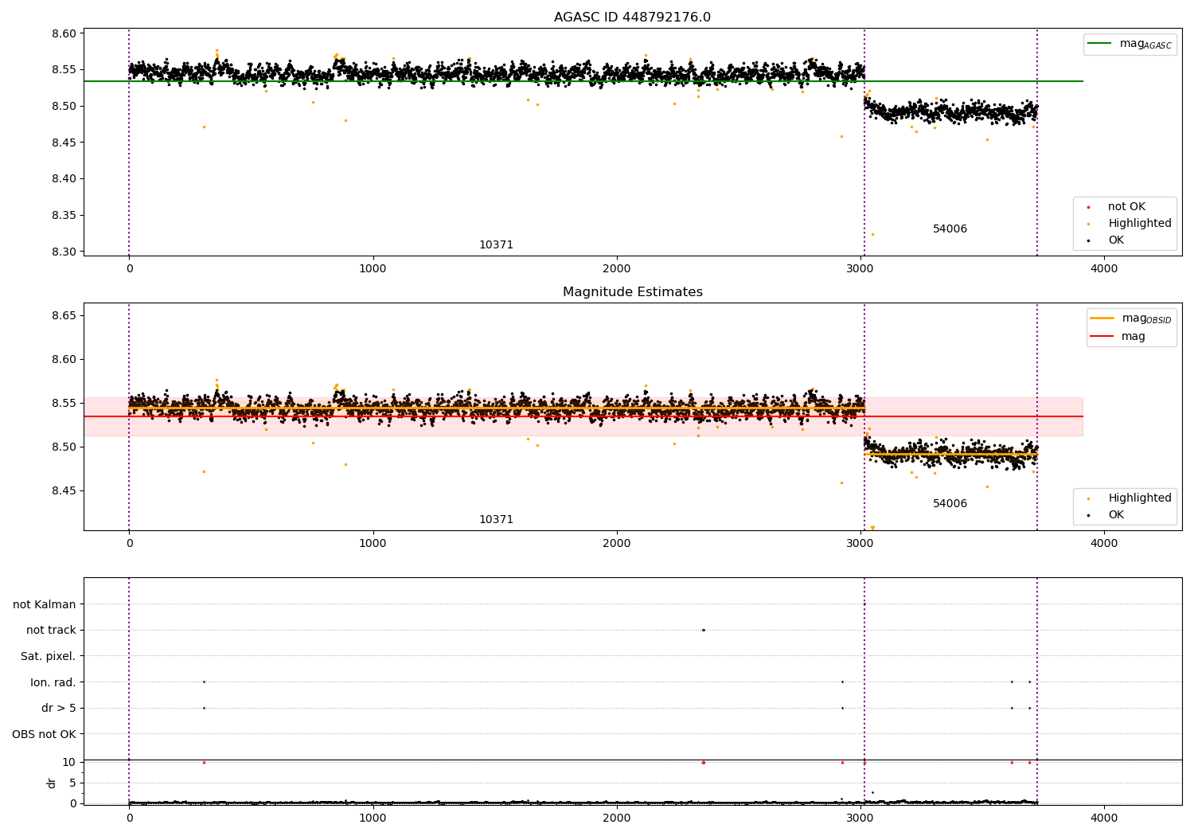This screenshot has width=1194, height=836.
Task: Click the 'Sat. pixel.' axis label
Action: point(49,657)
